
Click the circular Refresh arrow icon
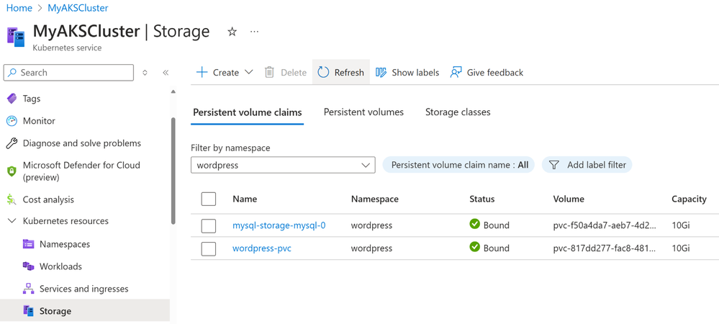pos(323,73)
